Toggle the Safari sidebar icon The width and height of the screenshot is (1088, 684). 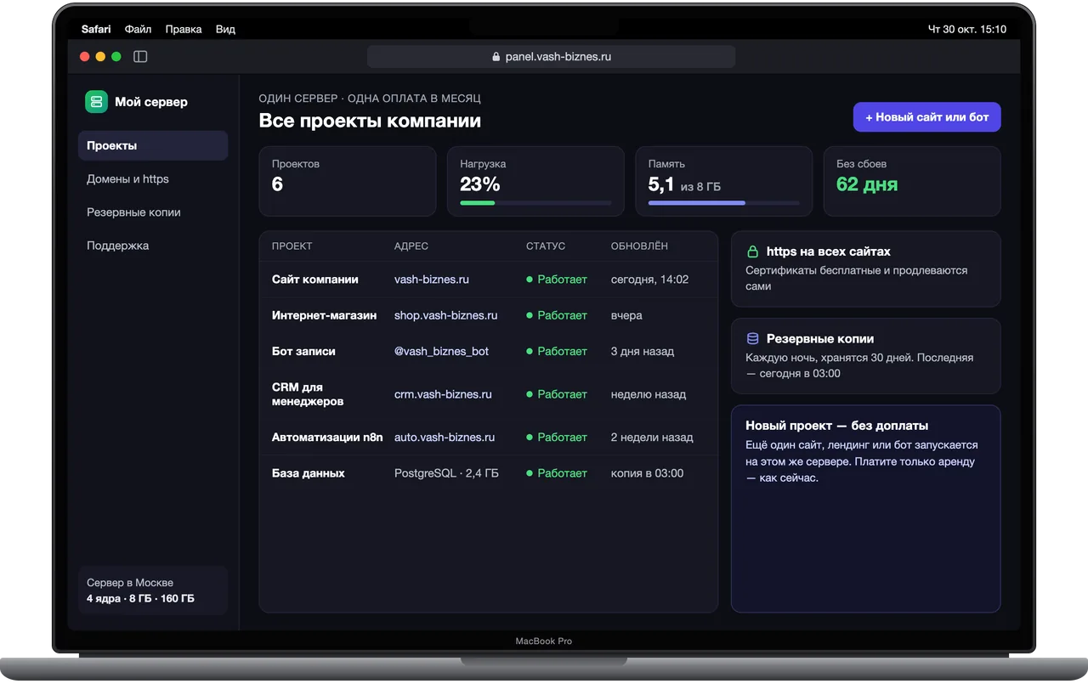pos(140,57)
